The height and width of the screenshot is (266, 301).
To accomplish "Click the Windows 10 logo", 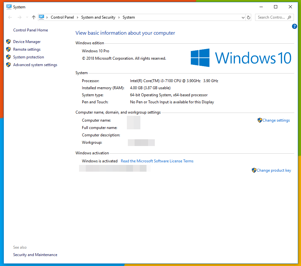I will point(241,58).
